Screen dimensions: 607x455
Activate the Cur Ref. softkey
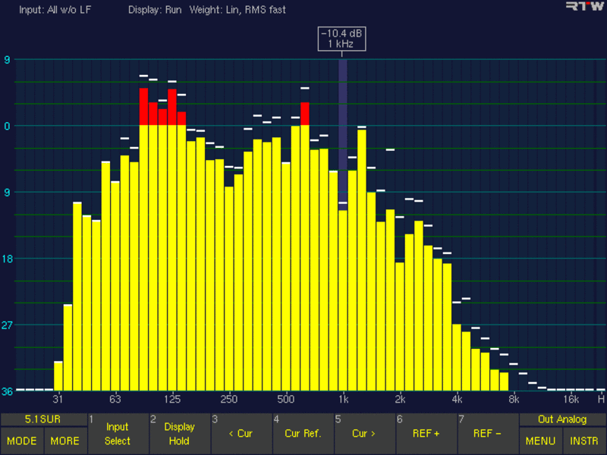point(303,434)
